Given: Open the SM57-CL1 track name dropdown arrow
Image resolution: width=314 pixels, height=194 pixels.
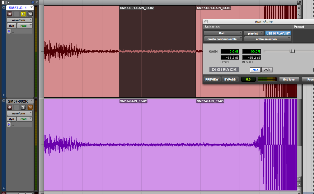Looking at the screenshot, I should click(32, 8).
